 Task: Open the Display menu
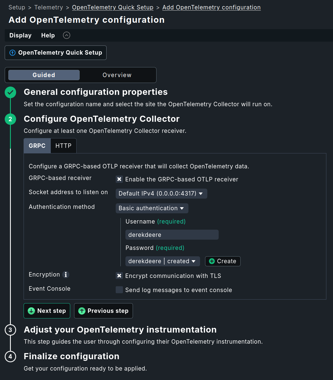click(x=21, y=36)
